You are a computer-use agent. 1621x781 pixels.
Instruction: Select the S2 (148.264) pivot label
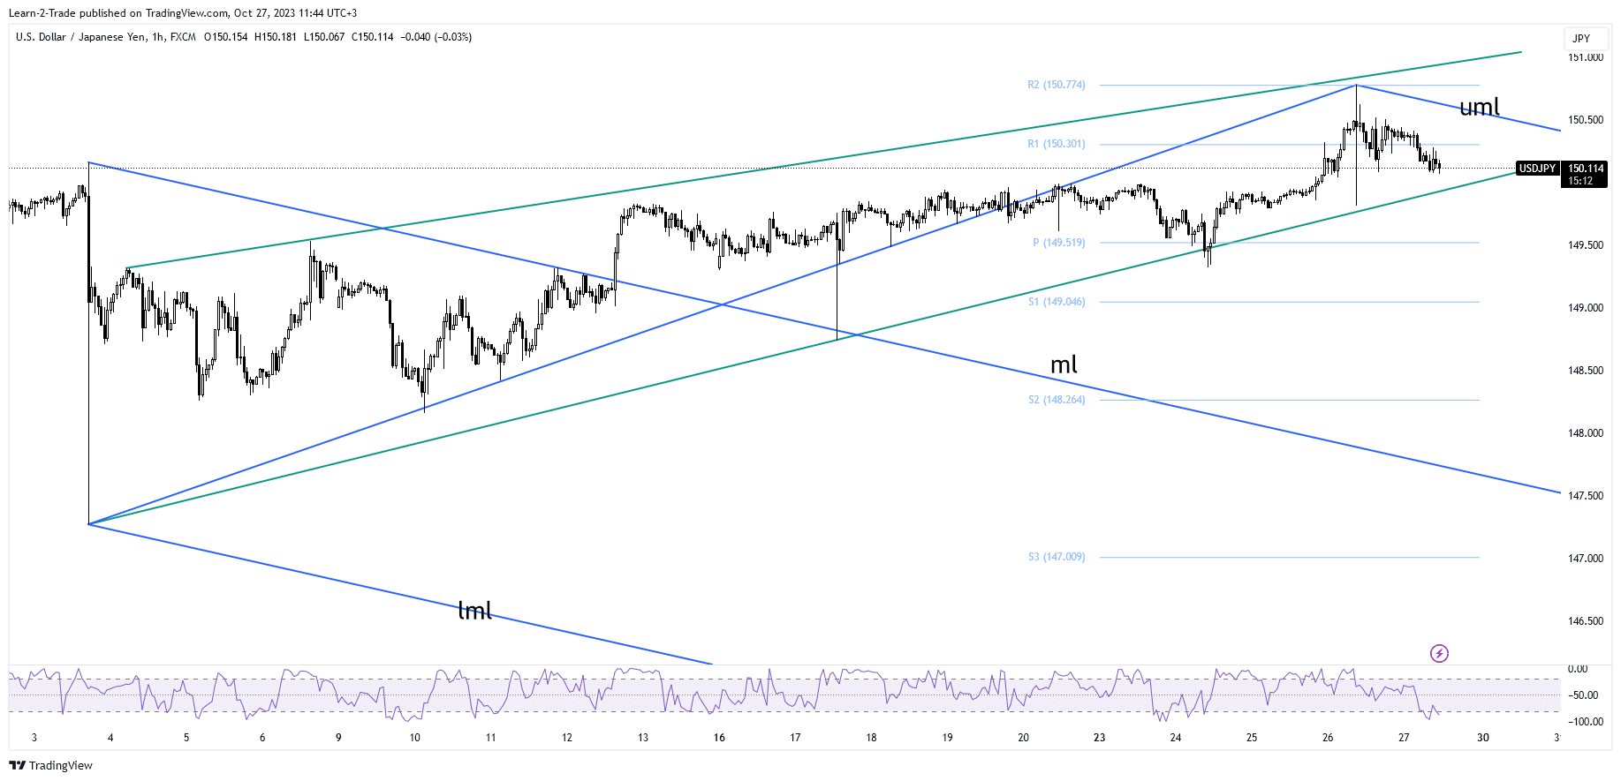[1056, 400]
